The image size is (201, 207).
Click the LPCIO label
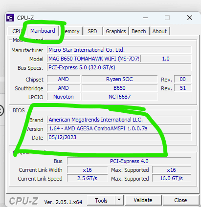click(36, 97)
